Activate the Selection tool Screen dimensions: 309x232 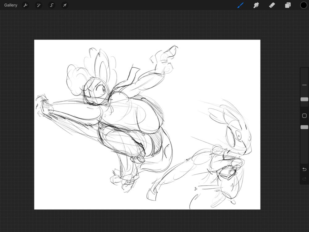(52, 5)
